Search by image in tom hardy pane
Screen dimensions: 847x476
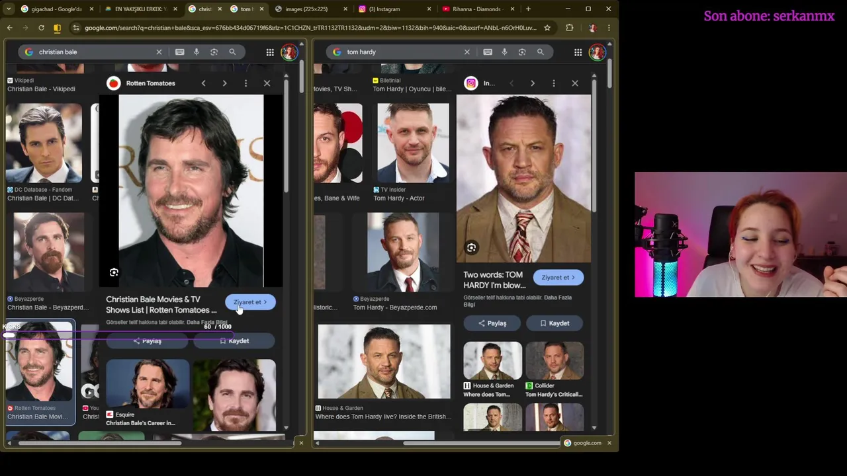(x=522, y=52)
